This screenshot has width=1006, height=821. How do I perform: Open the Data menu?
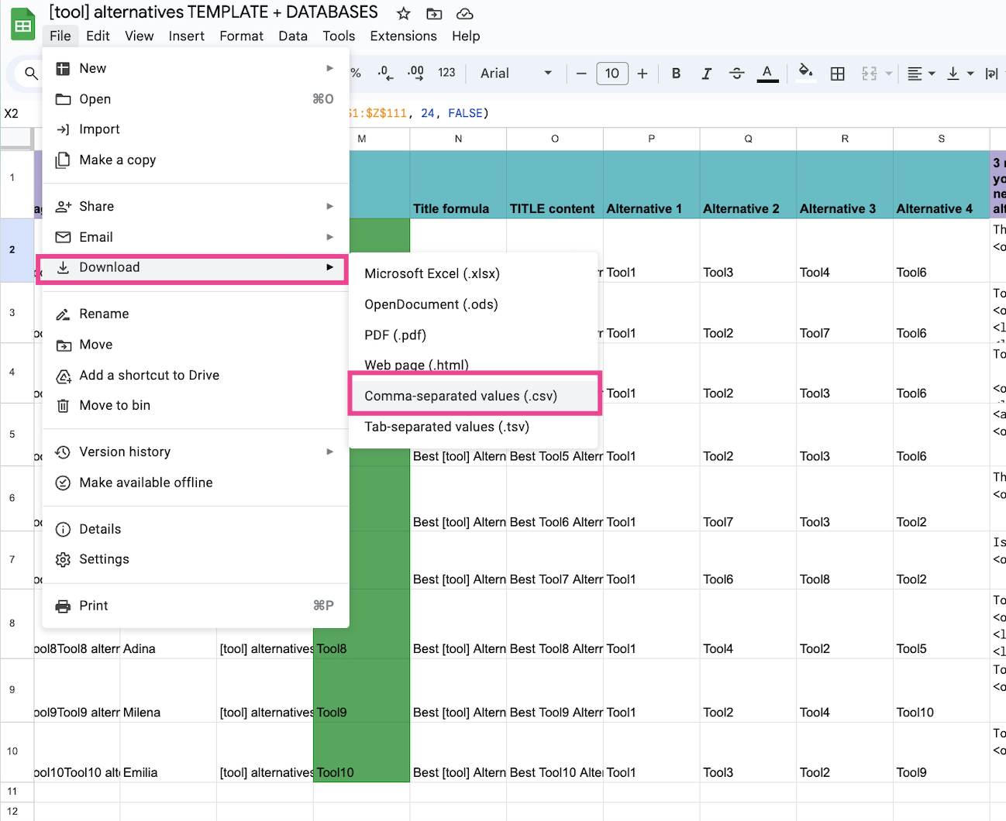point(293,36)
